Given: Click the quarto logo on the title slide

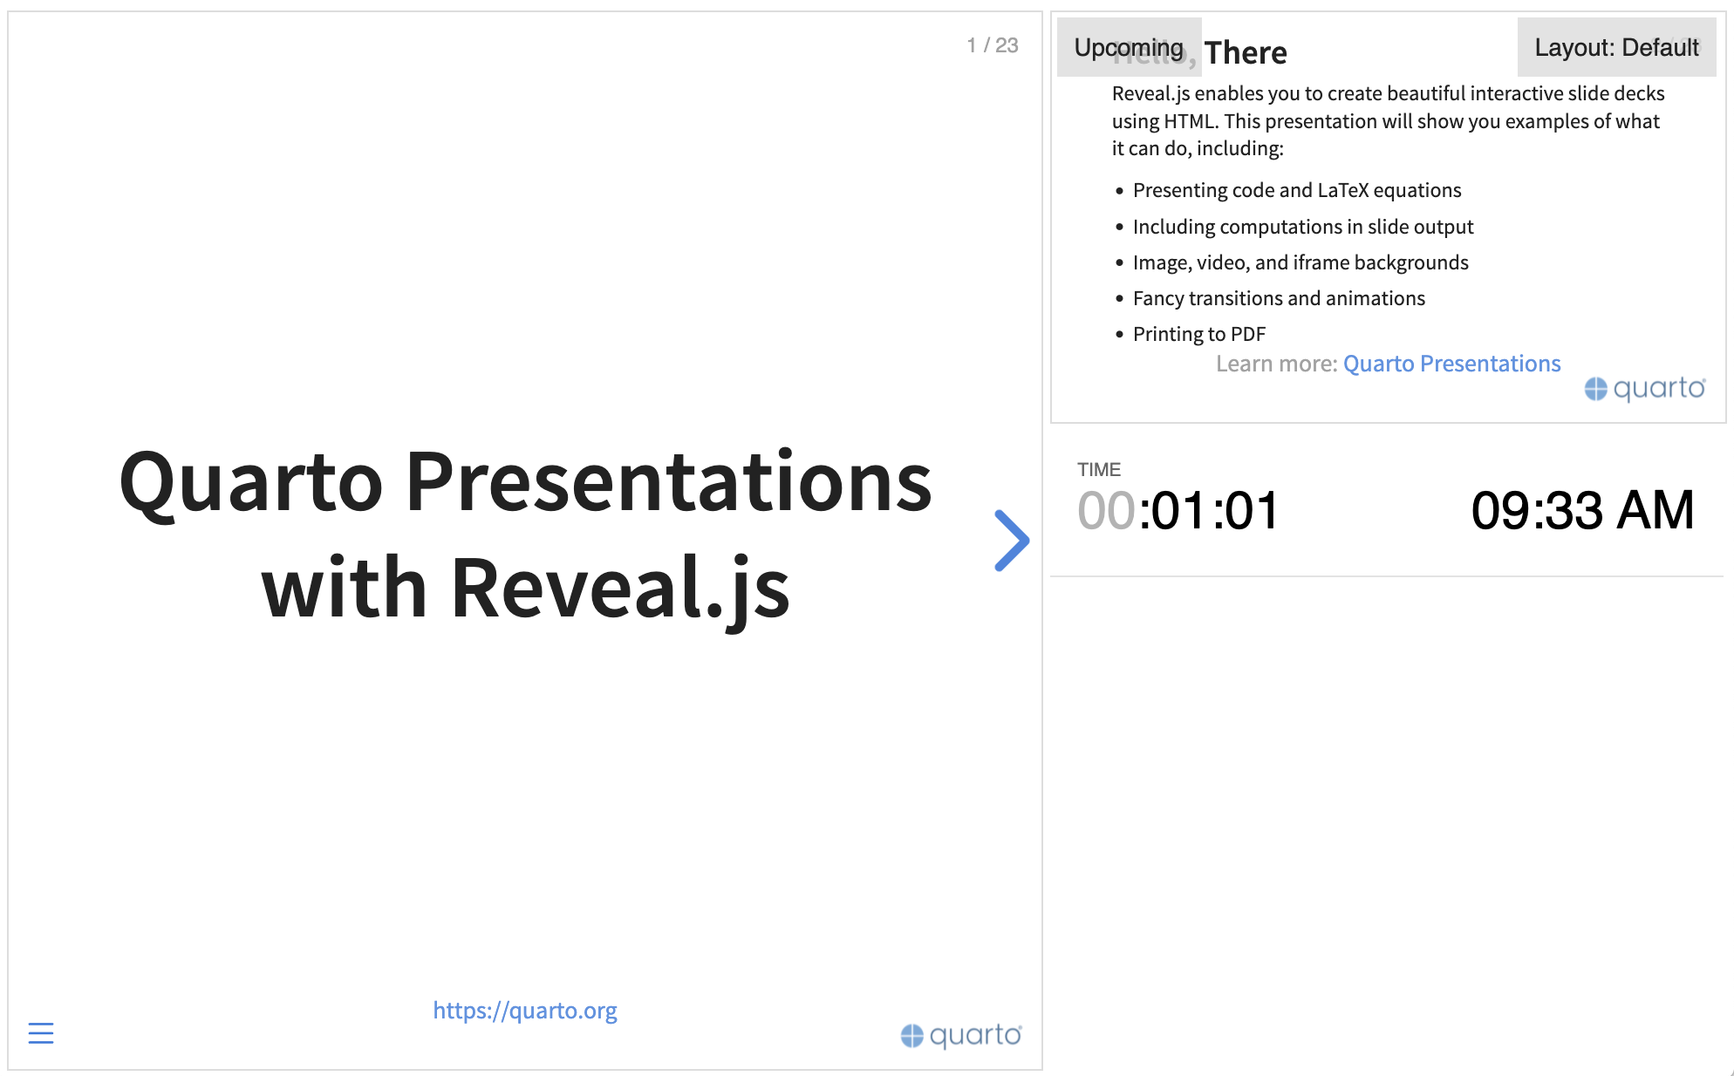Looking at the screenshot, I should click(x=959, y=1036).
